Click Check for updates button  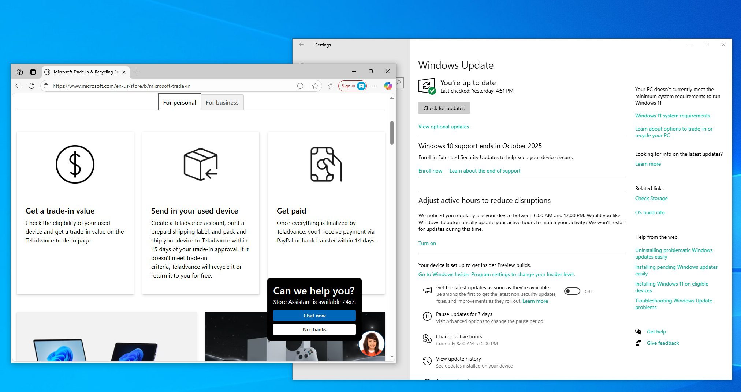tap(444, 108)
